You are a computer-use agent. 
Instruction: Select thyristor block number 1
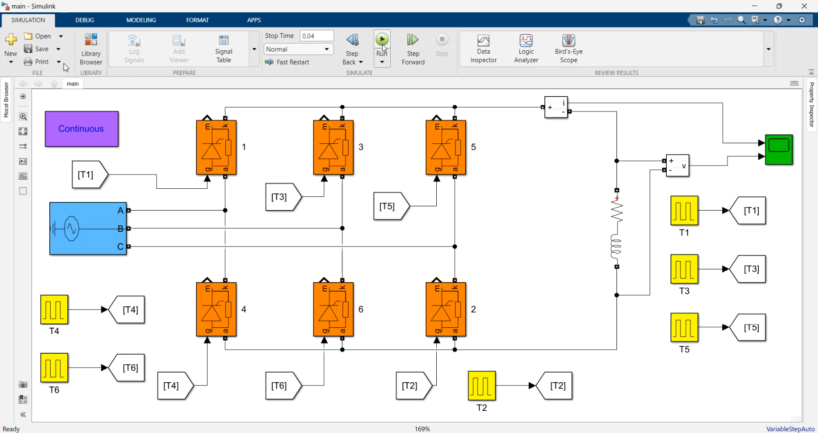216,147
